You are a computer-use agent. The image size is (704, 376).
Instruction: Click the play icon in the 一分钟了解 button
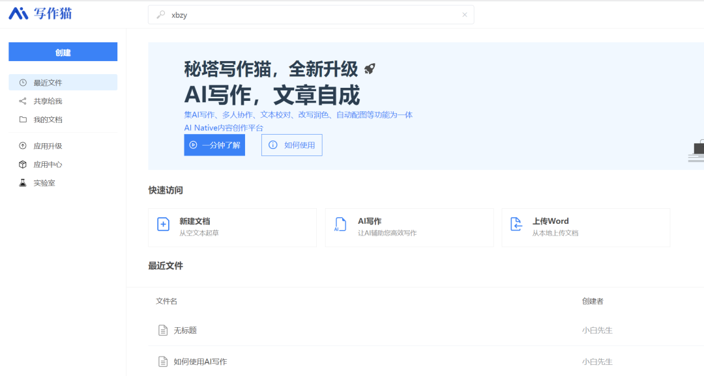tap(193, 145)
